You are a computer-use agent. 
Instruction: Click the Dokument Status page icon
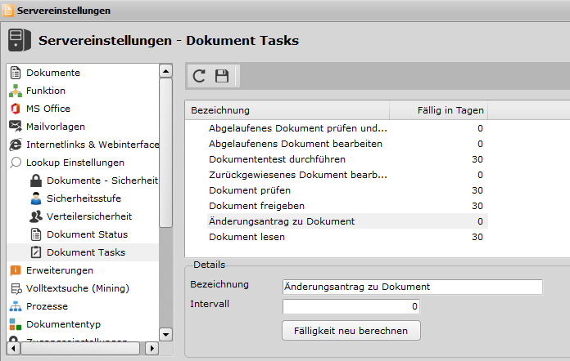pyautogui.click(x=36, y=234)
